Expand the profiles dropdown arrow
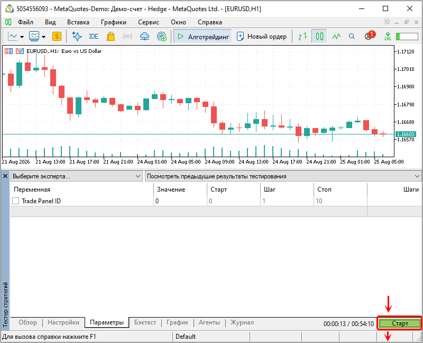The height and width of the screenshot is (343, 423). (43, 37)
